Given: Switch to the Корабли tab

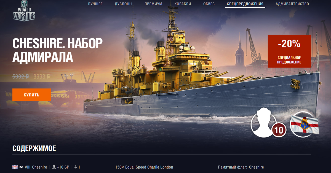Looking at the screenshot, I should pos(183,4).
